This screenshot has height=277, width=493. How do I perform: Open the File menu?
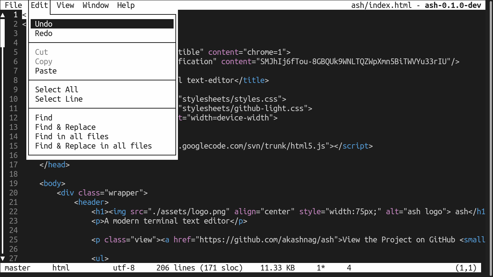click(13, 5)
